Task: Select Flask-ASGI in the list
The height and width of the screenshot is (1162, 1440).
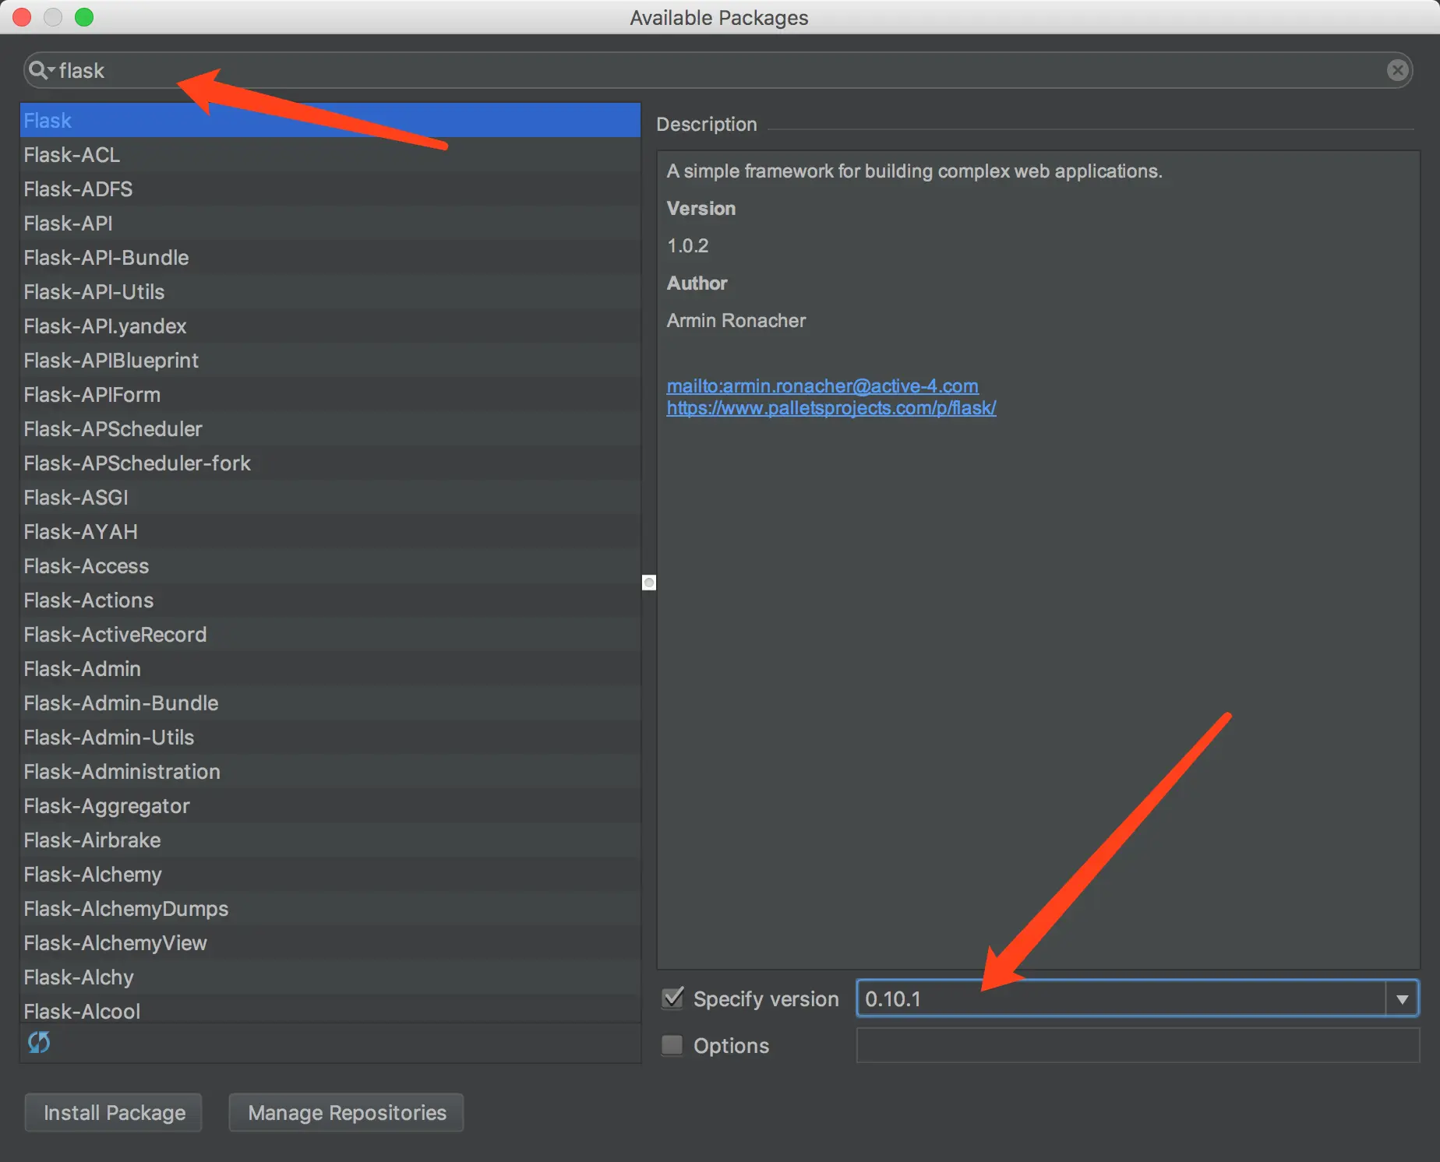Action: coord(330,498)
